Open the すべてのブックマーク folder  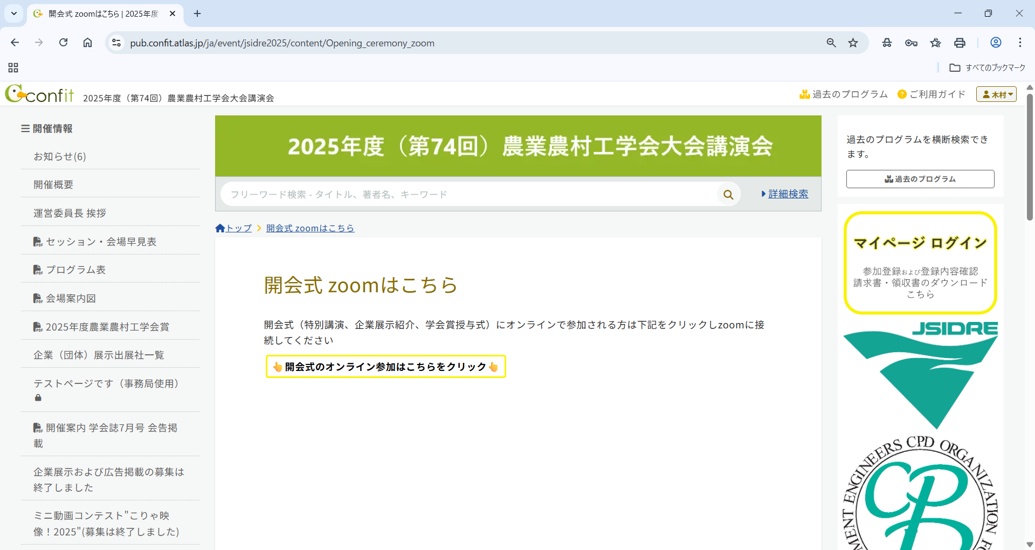pyautogui.click(x=988, y=67)
